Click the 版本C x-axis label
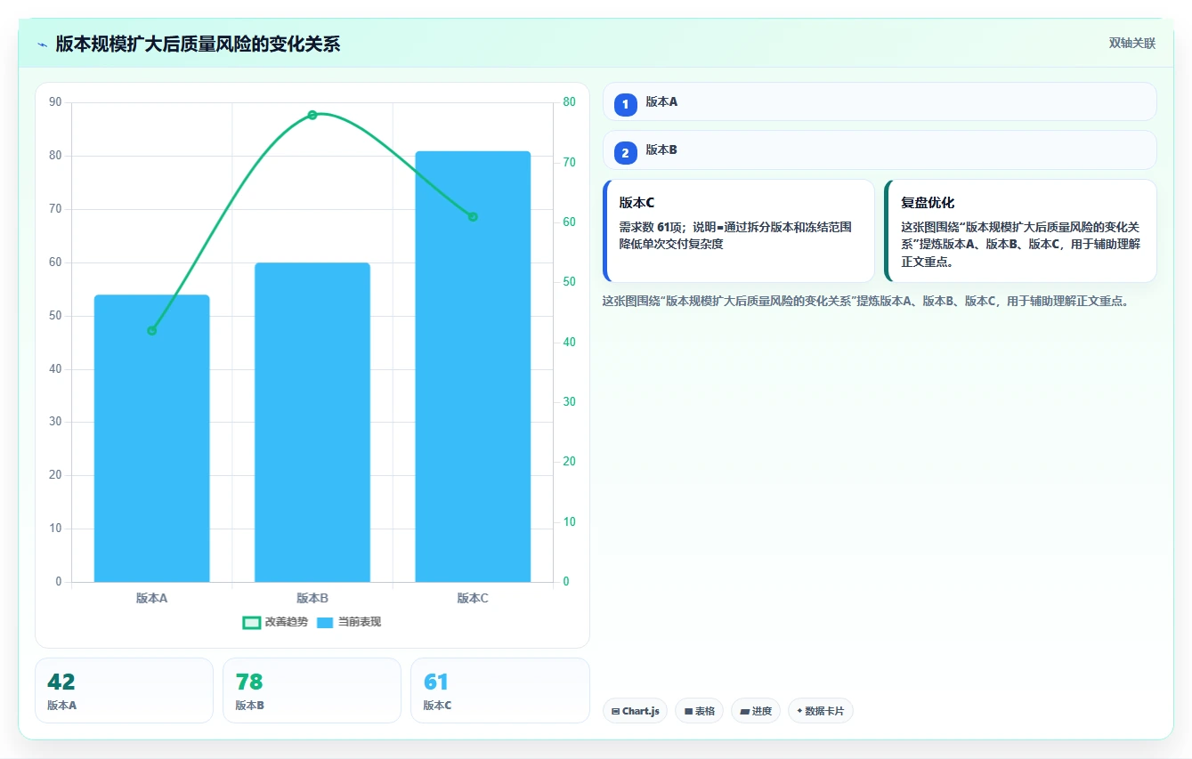Screen dimensions: 1192x759 click(x=473, y=598)
